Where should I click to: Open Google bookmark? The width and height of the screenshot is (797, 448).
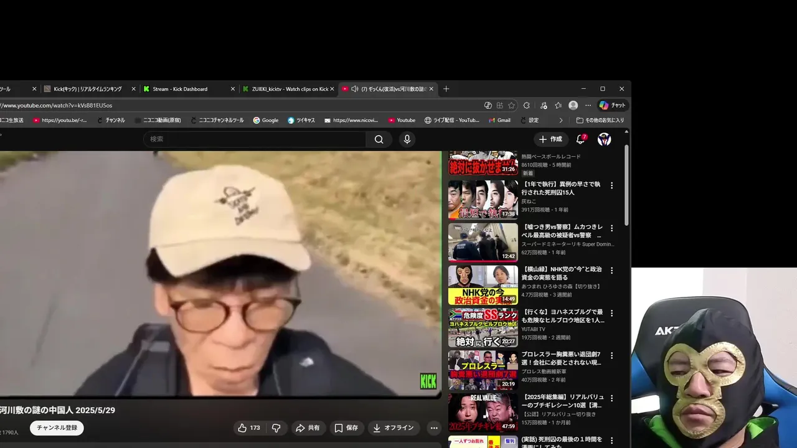click(266, 120)
